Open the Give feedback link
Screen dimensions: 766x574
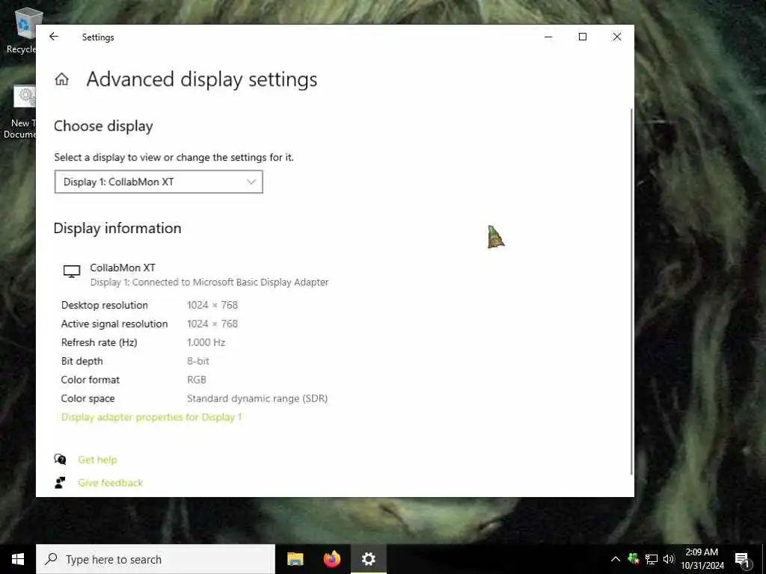[111, 483]
